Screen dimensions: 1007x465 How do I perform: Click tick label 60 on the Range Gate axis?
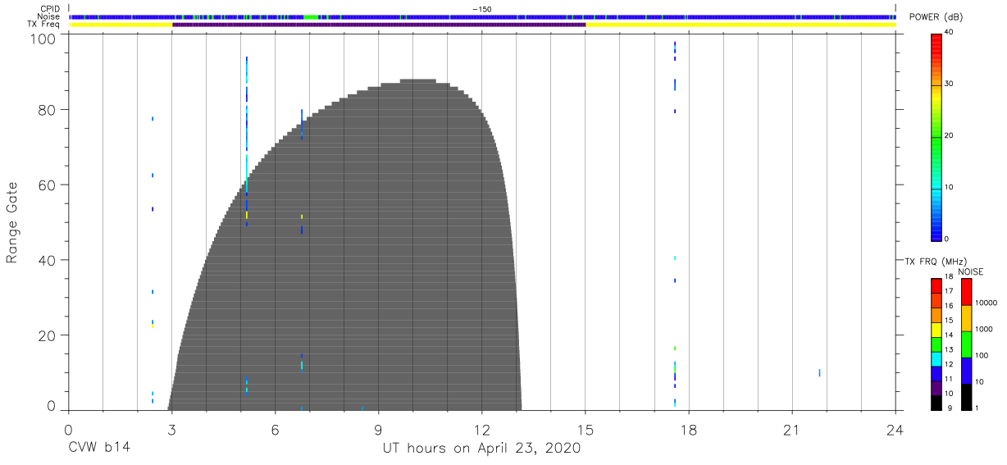[x=48, y=185]
